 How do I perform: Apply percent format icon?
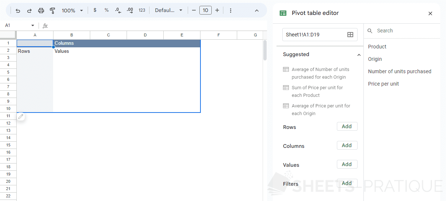(107, 10)
